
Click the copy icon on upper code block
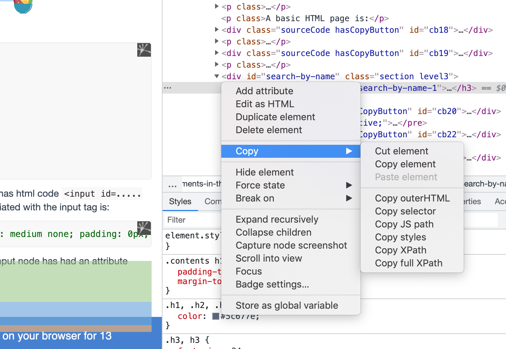[144, 50]
